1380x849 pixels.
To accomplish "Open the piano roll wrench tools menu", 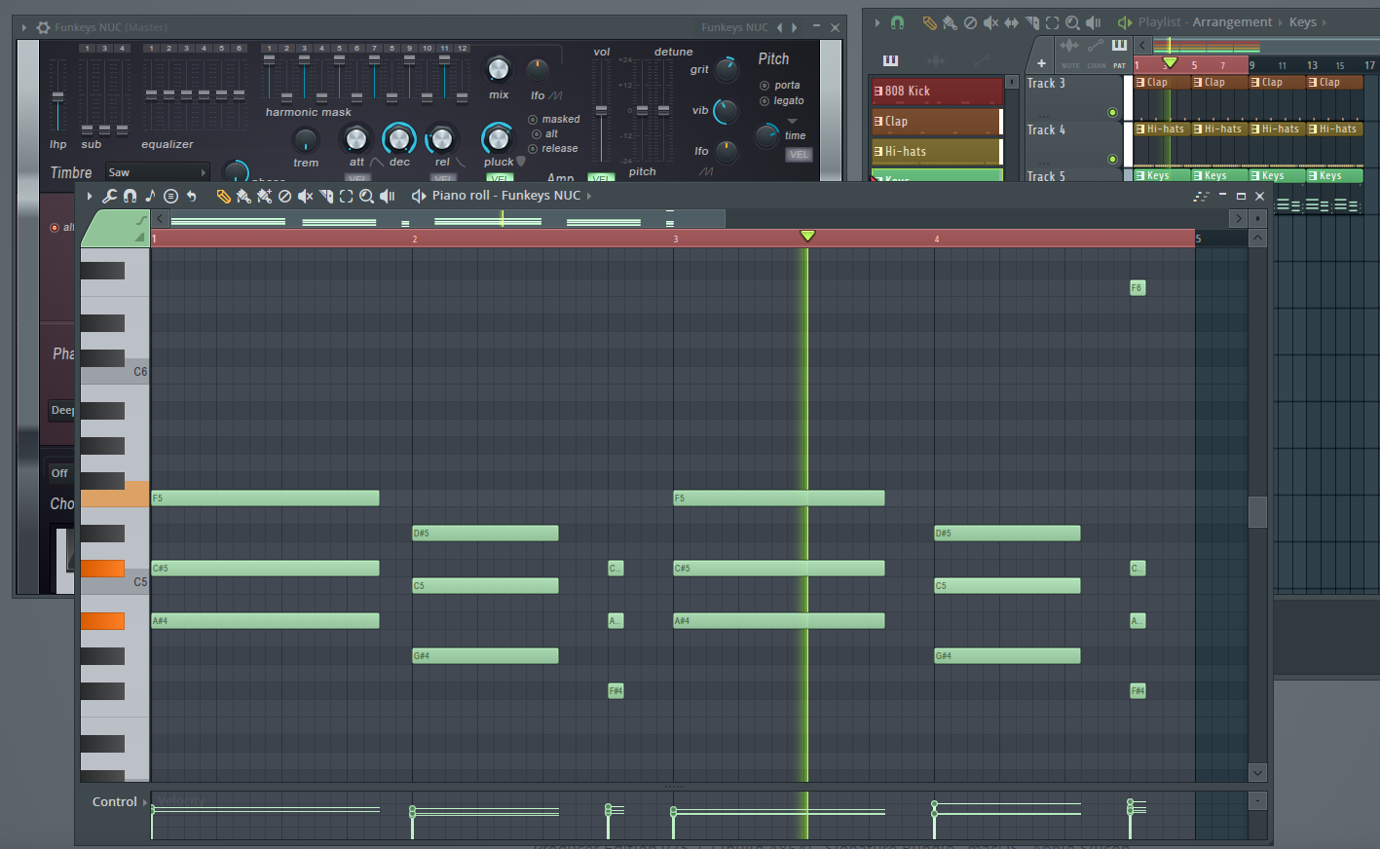I will (x=109, y=196).
